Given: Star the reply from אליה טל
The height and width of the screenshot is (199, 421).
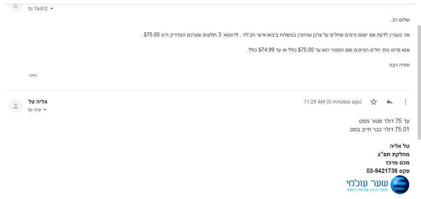Looking at the screenshot, I should coord(373,102).
